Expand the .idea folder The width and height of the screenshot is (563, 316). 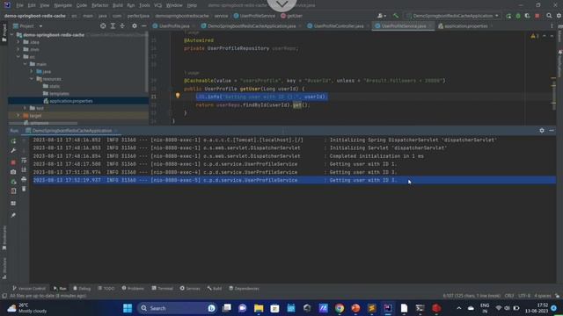coord(18,42)
